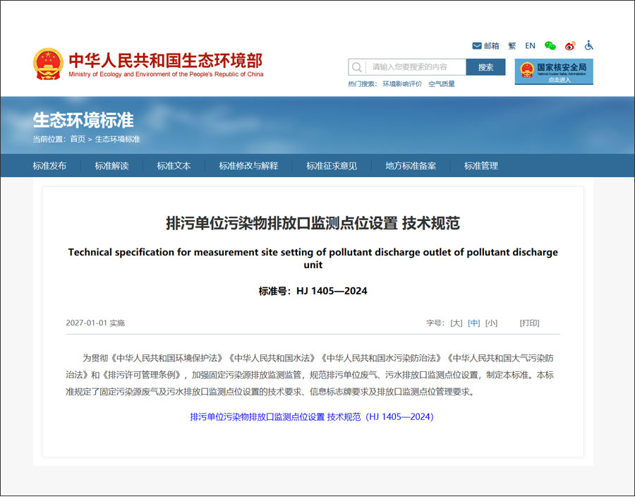
Task: Click the 首页 breadcrumb link
Action: coord(78,139)
